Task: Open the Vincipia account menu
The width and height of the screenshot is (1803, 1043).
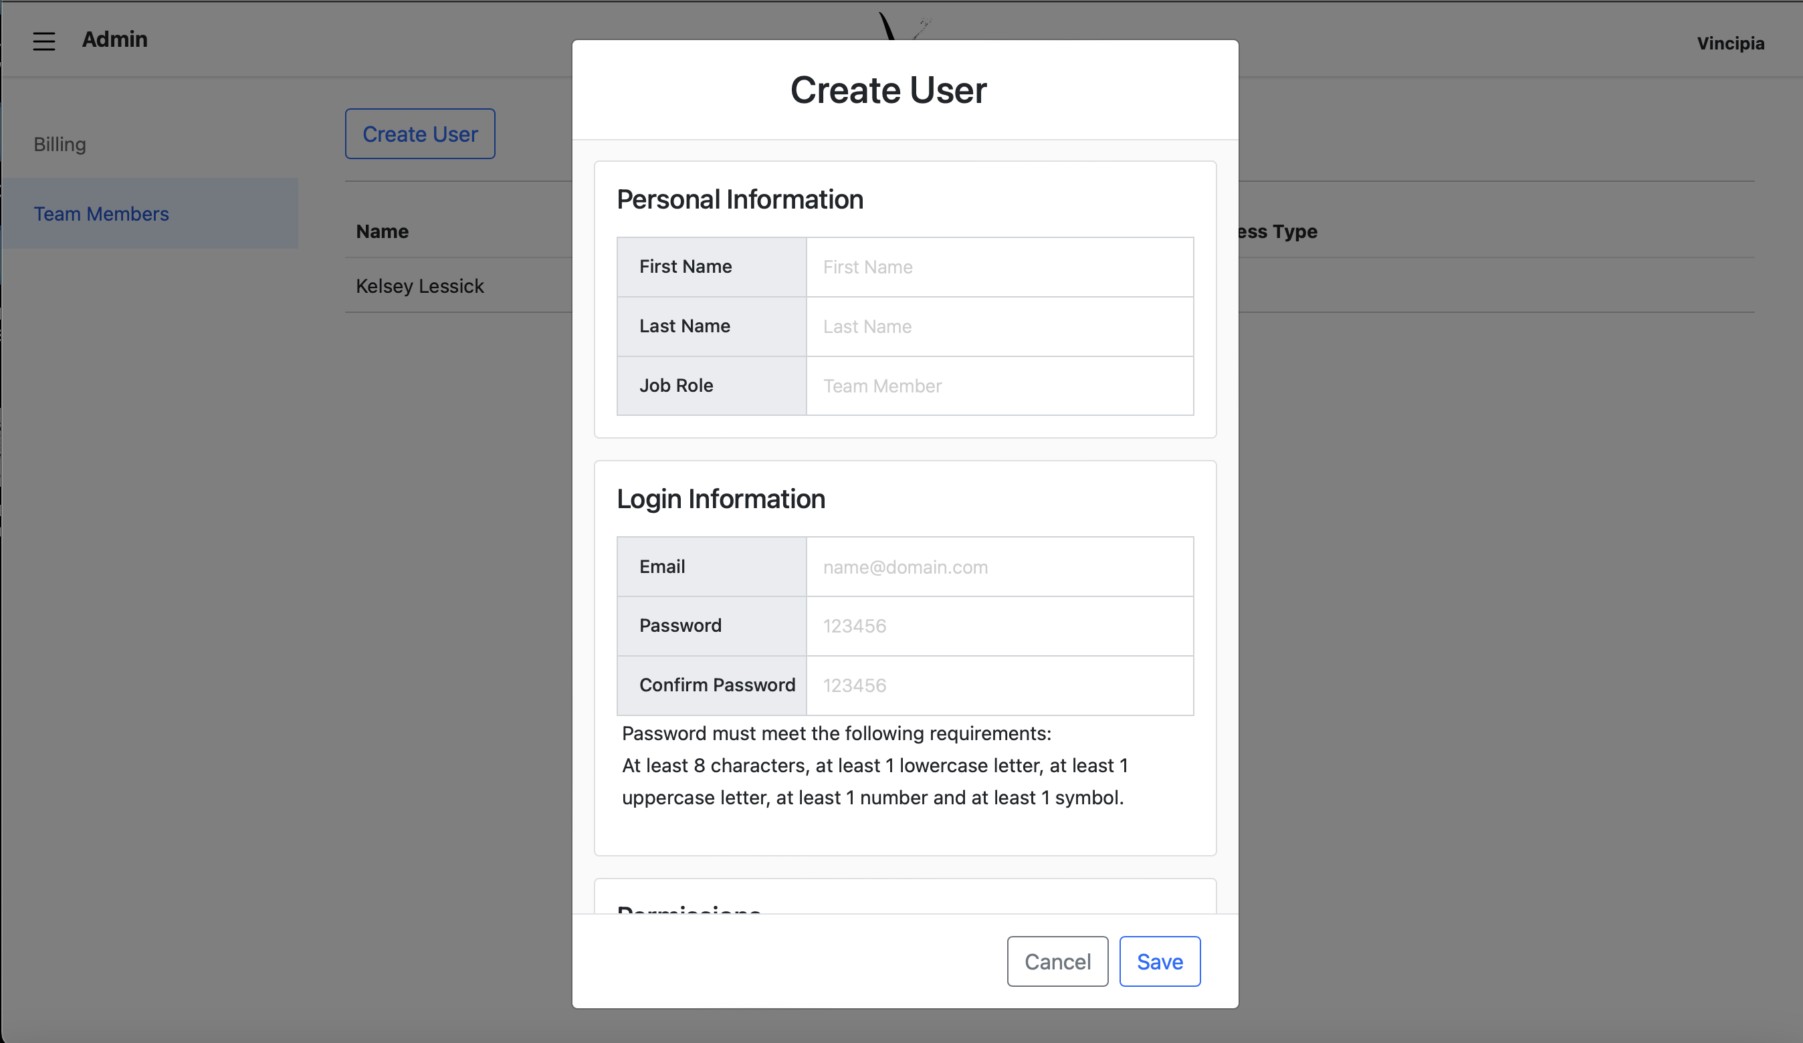Action: [x=1730, y=43]
